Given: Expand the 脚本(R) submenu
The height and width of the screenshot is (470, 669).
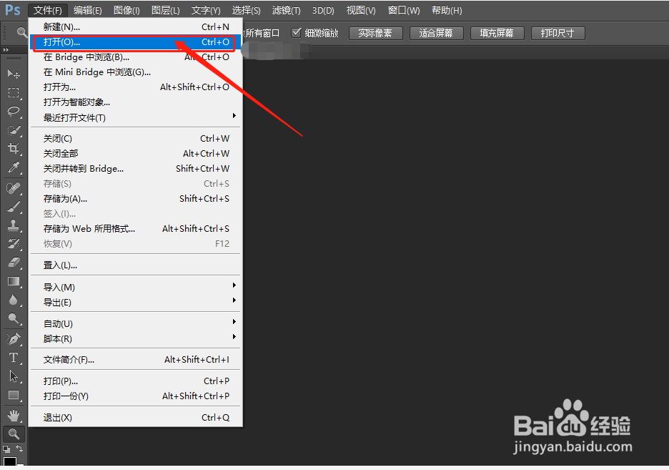Looking at the screenshot, I should (x=135, y=339).
